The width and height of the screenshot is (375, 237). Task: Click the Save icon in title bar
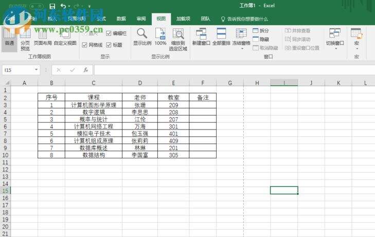pyautogui.click(x=52, y=6)
